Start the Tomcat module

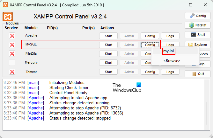pos(108,72)
